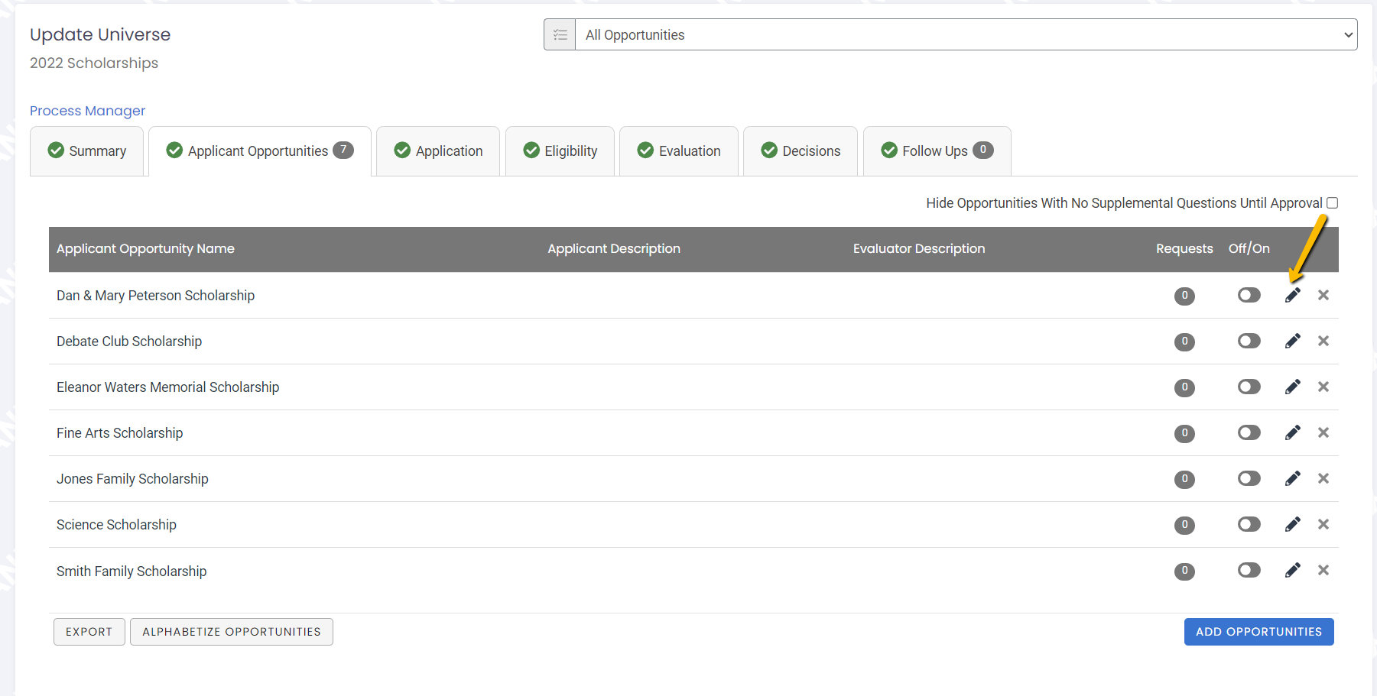Remove the Dan & Mary Peterson Scholarship

click(1323, 295)
